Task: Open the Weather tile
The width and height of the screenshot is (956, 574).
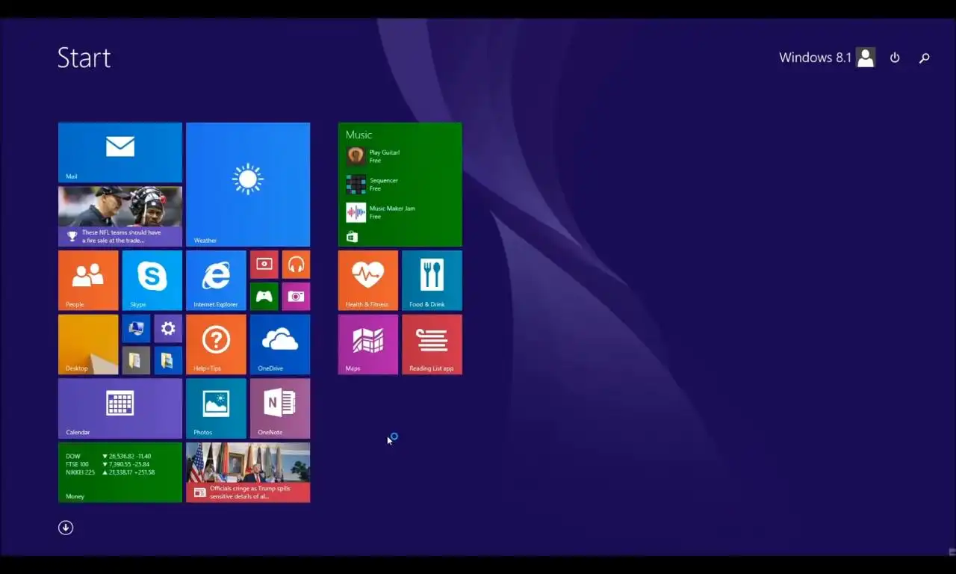Action: tap(248, 185)
